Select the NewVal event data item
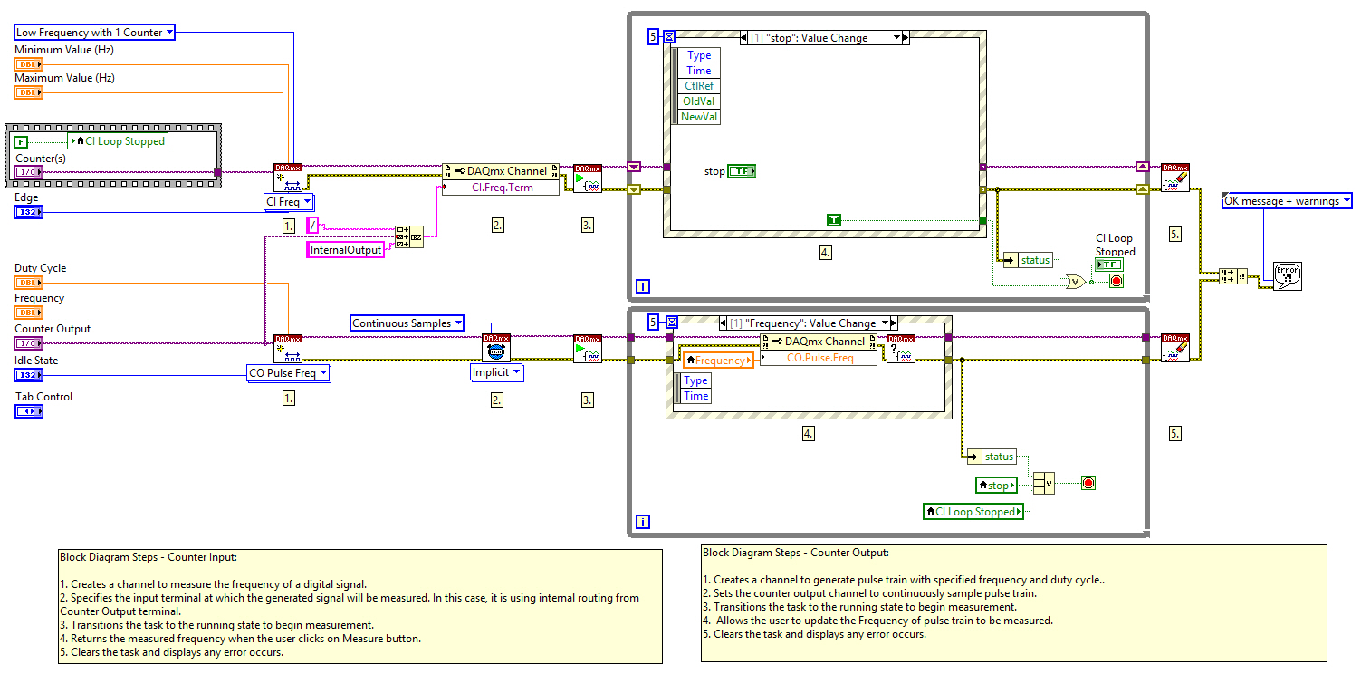The height and width of the screenshot is (674, 1361). pyautogui.click(x=700, y=117)
